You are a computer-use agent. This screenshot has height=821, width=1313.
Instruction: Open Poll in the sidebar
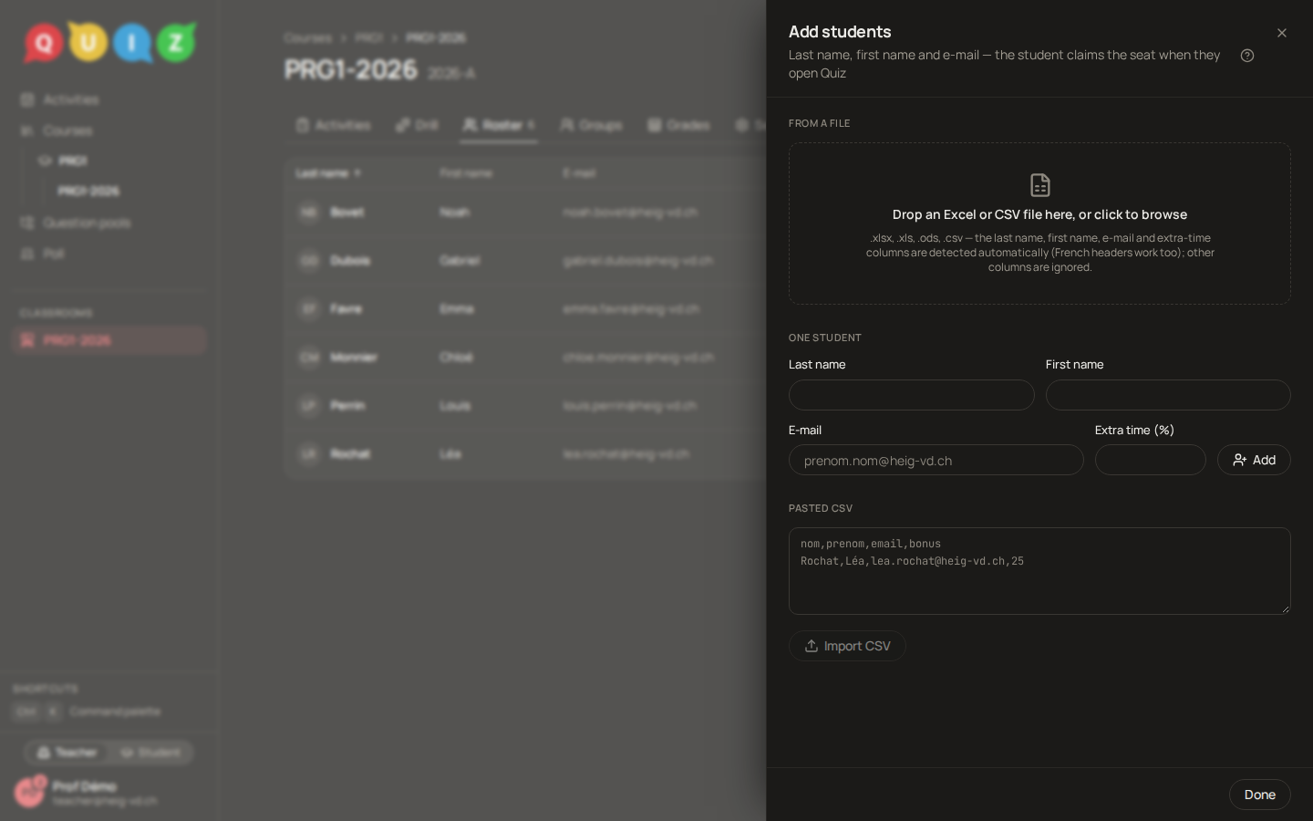coord(109,254)
